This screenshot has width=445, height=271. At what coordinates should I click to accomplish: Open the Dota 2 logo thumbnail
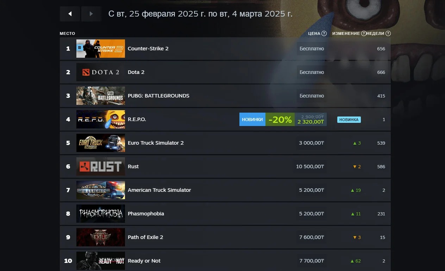(101, 72)
